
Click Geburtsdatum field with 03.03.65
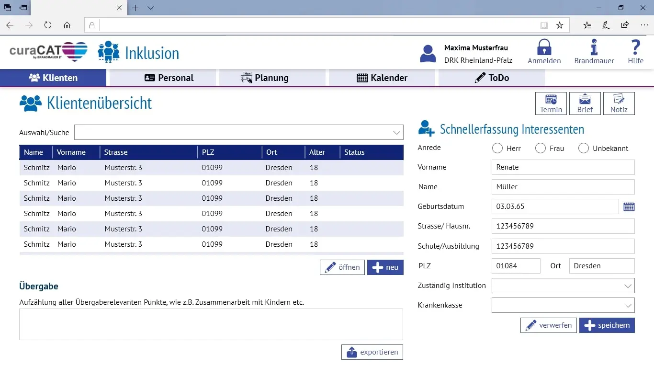coord(555,206)
